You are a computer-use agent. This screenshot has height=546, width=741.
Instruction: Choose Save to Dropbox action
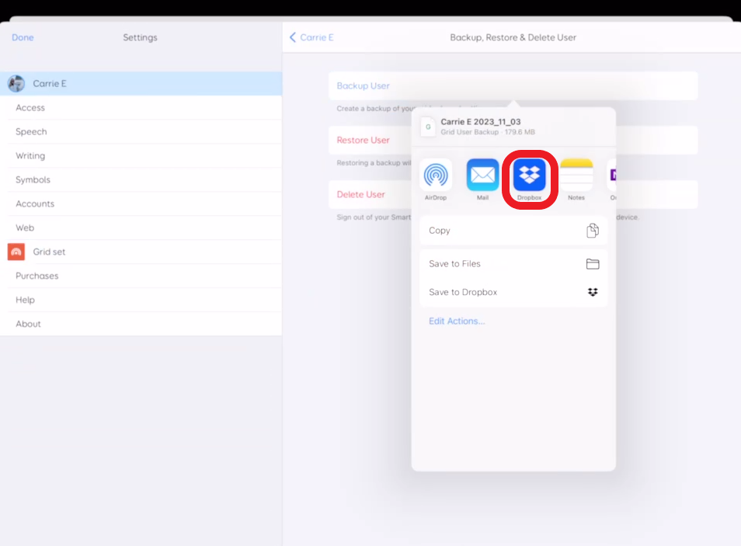click(513, 292)
